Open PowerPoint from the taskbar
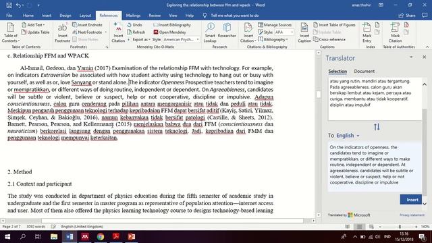This screenshot has width=432, height=243. pos(132,237)
